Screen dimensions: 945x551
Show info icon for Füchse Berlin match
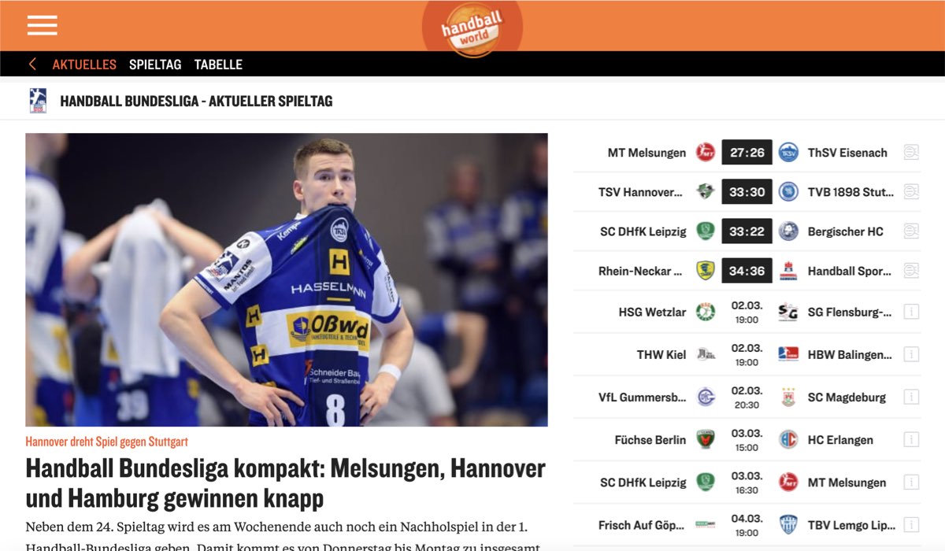pyautogui.click(x=911, y=439)
